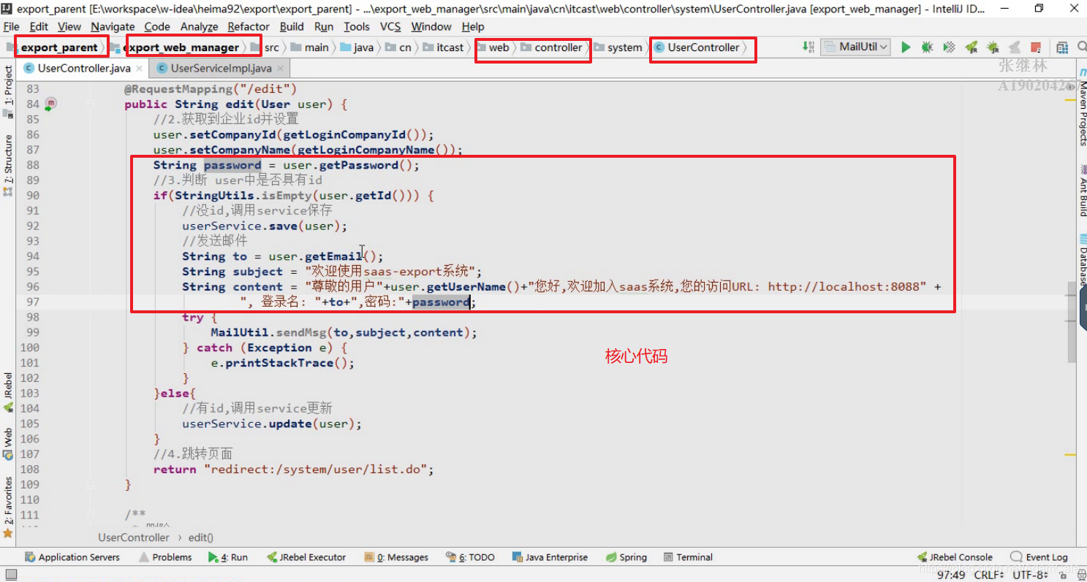Click the method marker icon at line 84

pos(50,104)
